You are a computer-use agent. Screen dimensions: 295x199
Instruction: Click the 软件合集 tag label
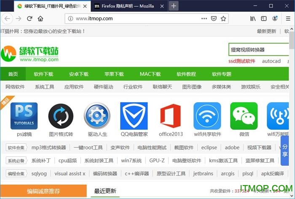pos(16,147)
